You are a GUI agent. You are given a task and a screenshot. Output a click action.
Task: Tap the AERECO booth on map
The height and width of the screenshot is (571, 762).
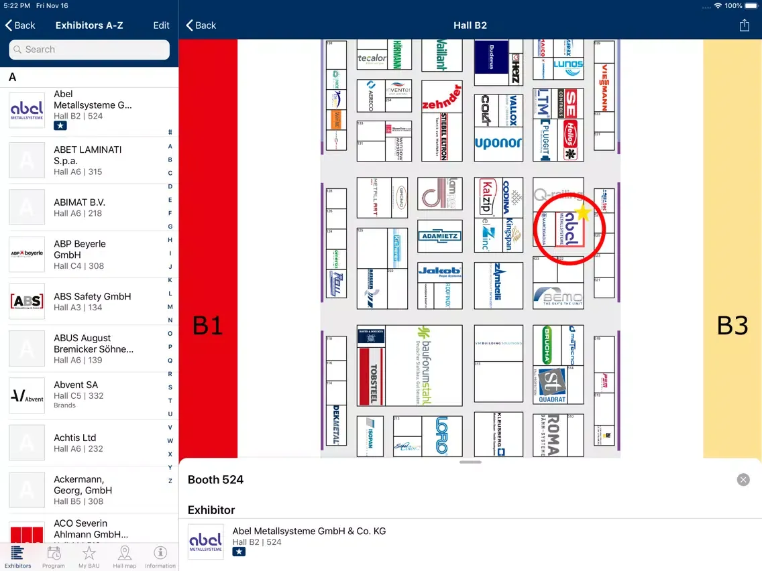point(371,96)
